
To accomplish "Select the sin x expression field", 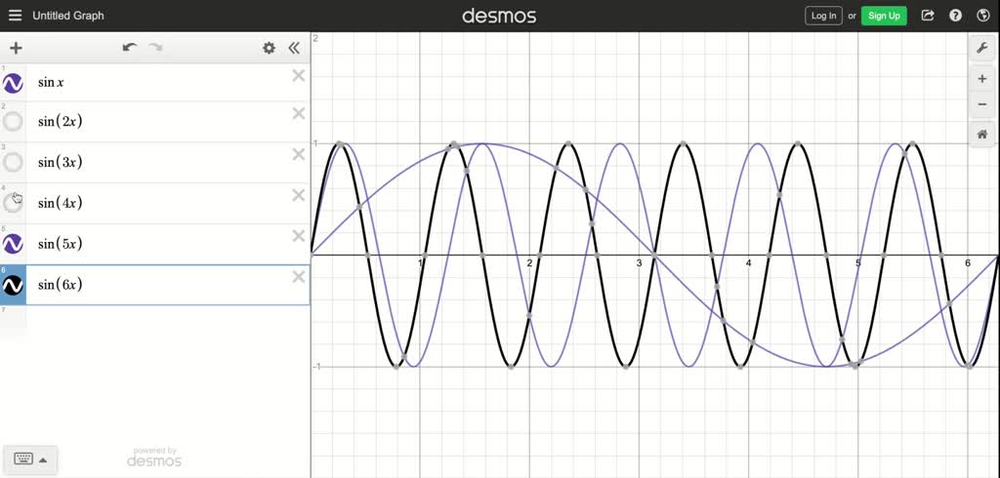I will pyautogui.click(x=168, y=82).
